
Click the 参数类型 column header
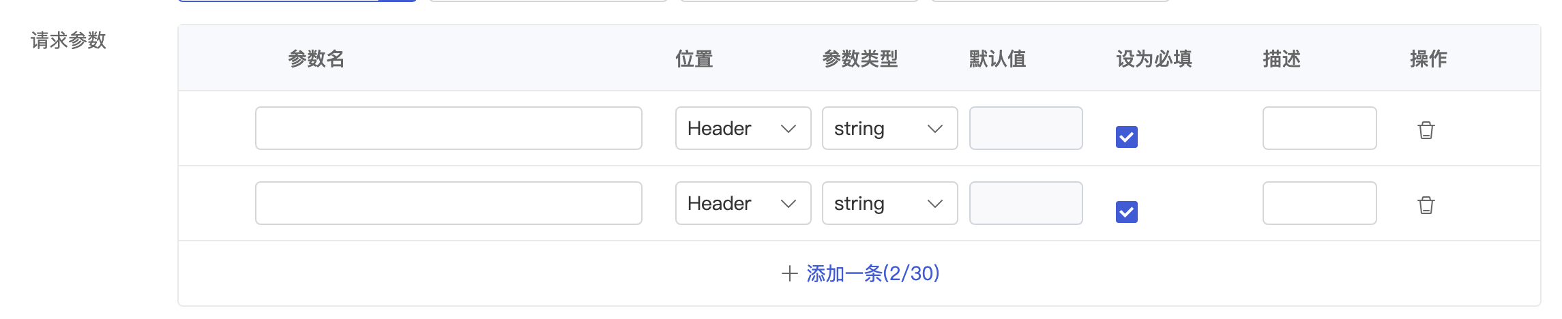point(859,59)
